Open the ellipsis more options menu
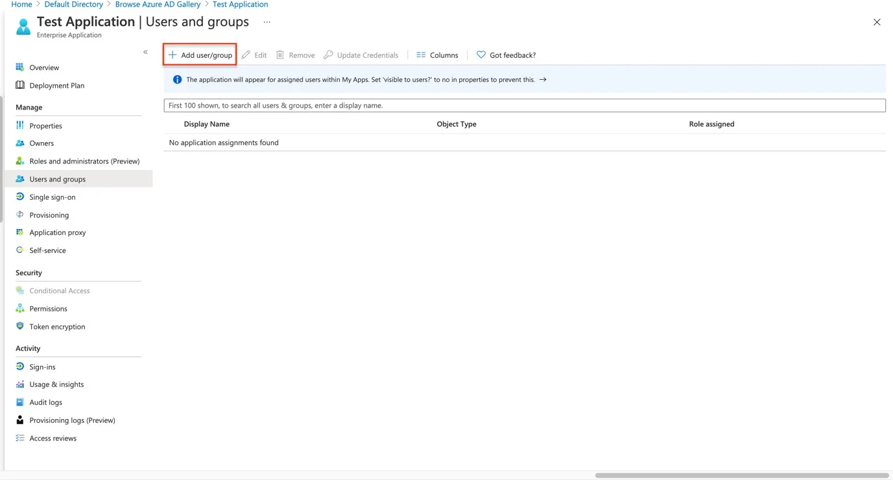This screenshot has height=480, width=893. (x=267, y=22)
